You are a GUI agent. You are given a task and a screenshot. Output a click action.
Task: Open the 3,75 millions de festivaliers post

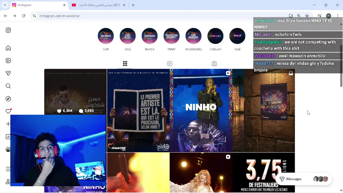[x=264, y=173]
